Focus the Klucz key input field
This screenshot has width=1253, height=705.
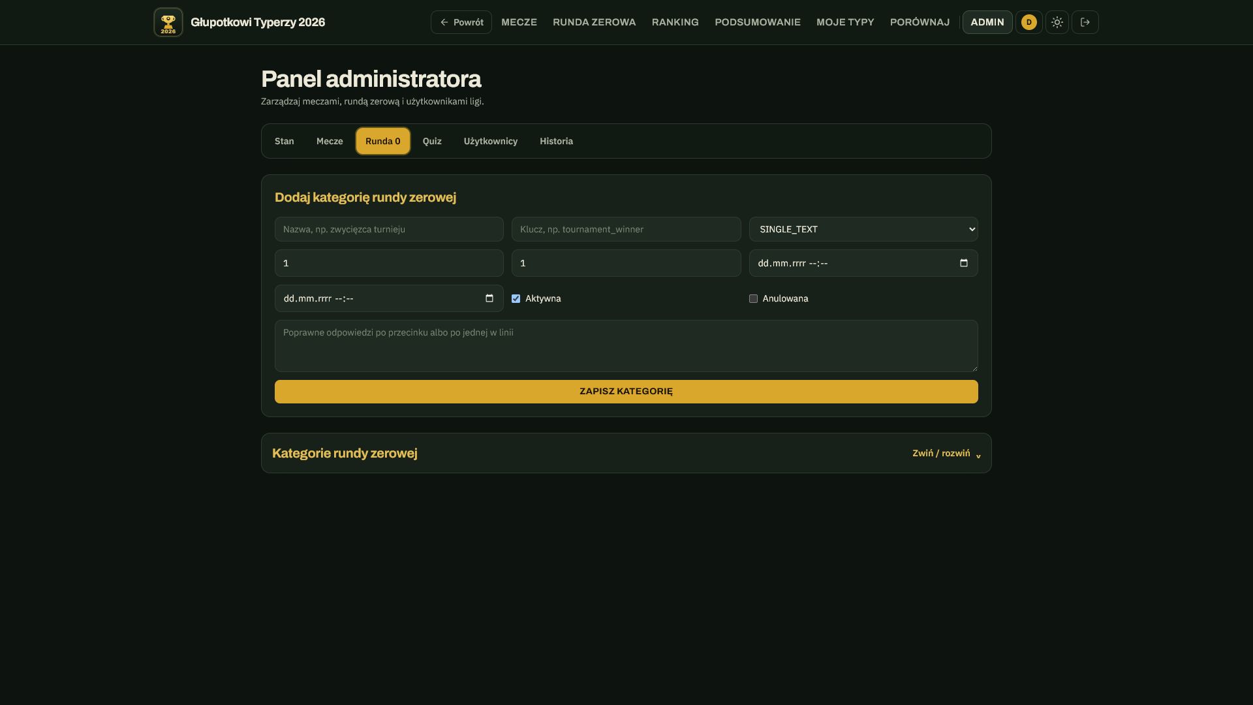(x=626, y=229)
